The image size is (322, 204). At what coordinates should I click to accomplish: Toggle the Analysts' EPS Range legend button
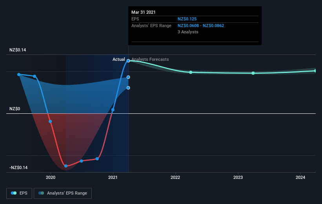(x=63, y=193)
